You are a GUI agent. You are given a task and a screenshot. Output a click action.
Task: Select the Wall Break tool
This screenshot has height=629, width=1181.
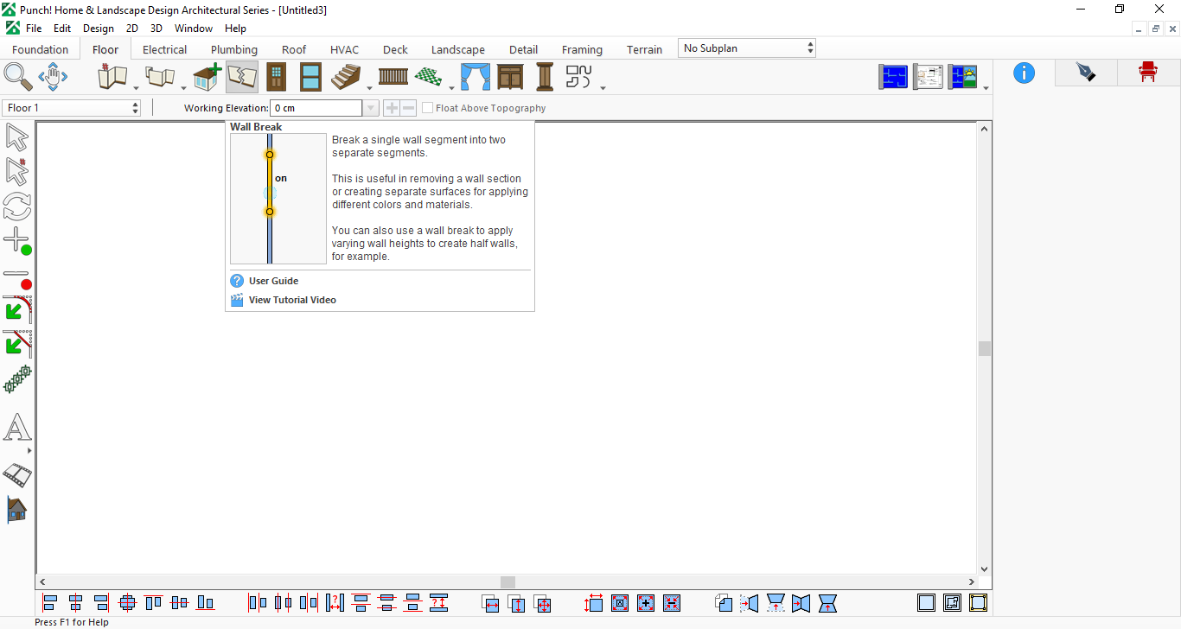click(242, 77)
